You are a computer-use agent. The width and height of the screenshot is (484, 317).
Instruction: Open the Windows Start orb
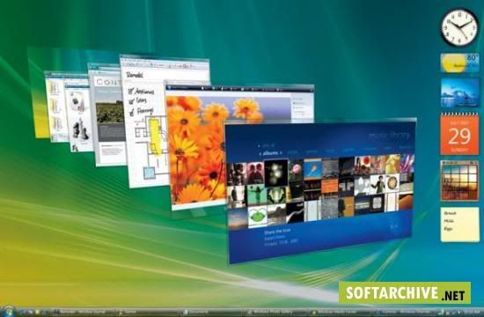coord(9,311)
